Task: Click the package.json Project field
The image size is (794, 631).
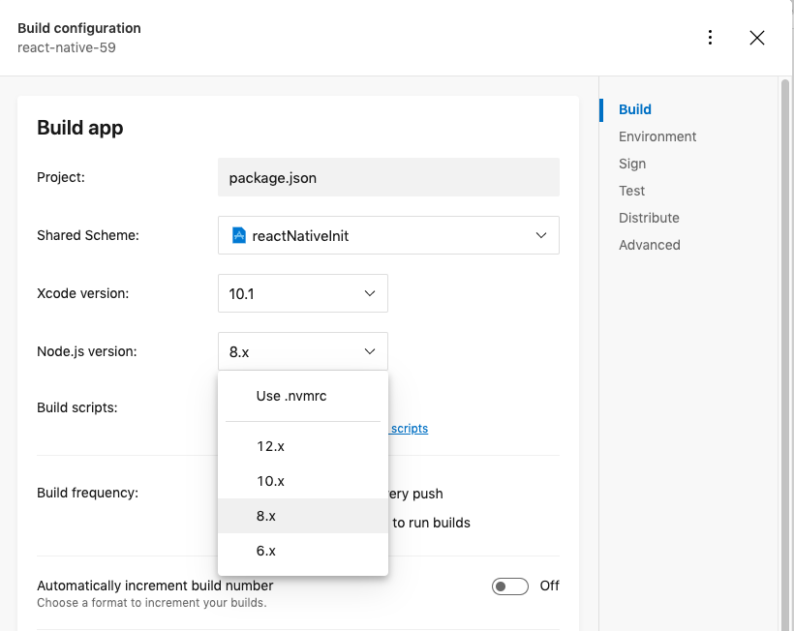Action: (x=388, y=178)
